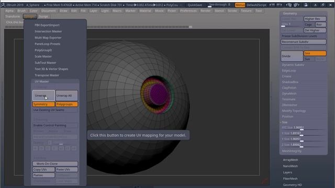Viewport: 335px width, 188px height.
Task: Open the Layers panel
Action: (x=287, y=172)
